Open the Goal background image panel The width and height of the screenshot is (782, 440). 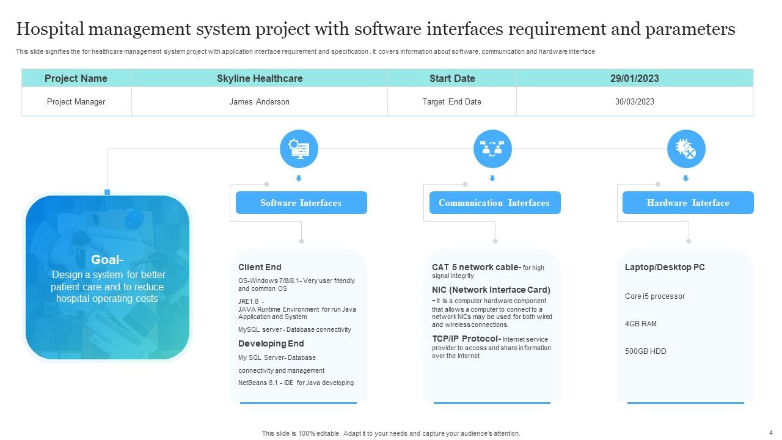point(108,278)
